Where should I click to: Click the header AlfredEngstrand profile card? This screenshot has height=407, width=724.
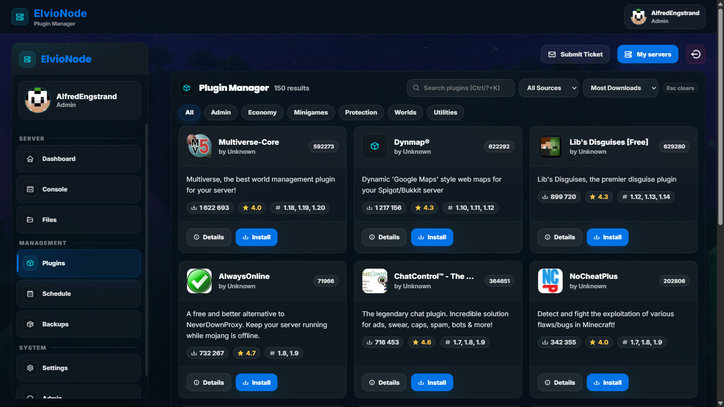(665, 17)
